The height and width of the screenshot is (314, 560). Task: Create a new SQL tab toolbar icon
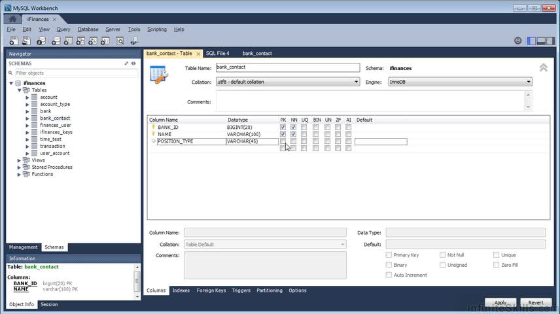14,41
